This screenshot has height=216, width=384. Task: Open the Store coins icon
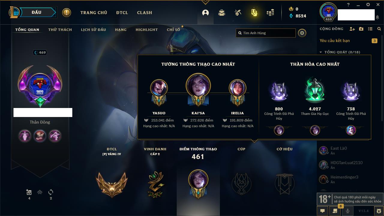[270, 13]
